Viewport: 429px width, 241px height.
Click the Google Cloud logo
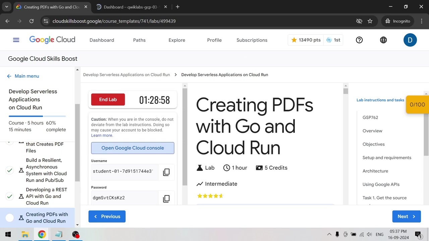click(x=52, y=40)
